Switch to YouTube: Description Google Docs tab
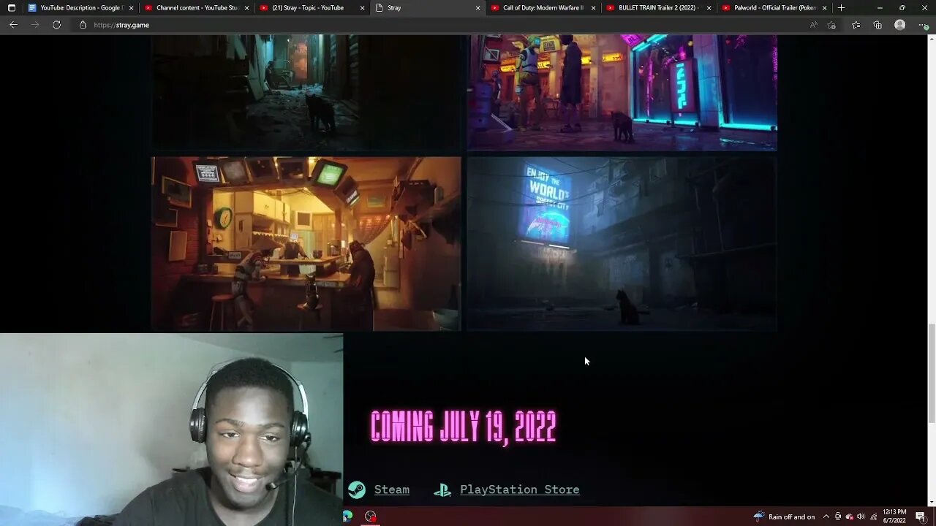This screenshot has height=526, width=936. click(80, 8)
